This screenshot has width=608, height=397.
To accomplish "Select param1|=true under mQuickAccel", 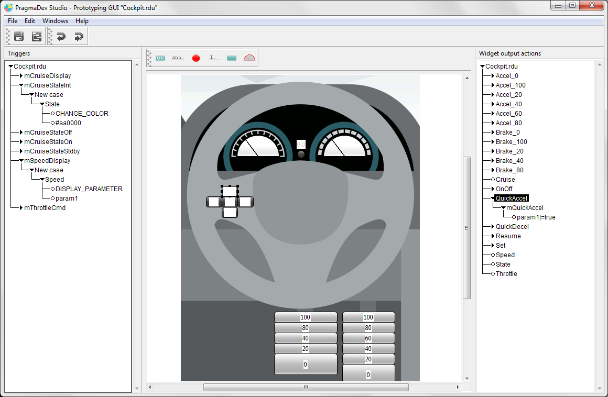I will pos(536,217).
